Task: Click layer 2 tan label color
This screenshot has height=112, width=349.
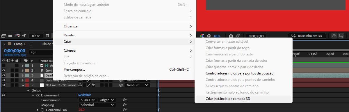Action: (27, 70)
